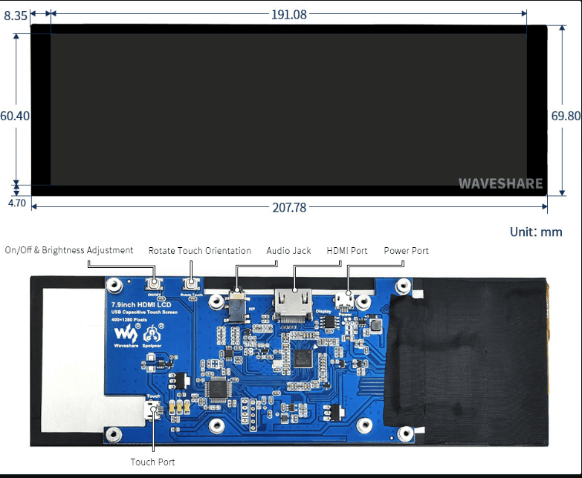The width and height of the screenshot is (582, 478).
Task: Select the 4.70 bottom bezel dimension
Action: [17, 203]
